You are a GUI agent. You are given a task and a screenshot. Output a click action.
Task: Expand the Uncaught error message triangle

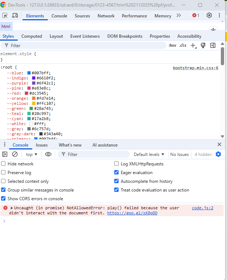pyautogui.click(x=12, y=208)
